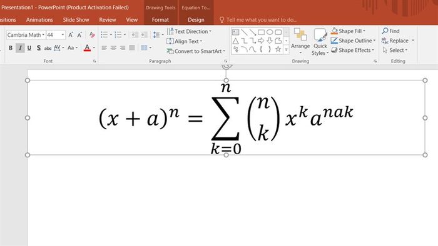438x246 pixels.
Task: Decrease list indent level
Action: tap(135, 35)
